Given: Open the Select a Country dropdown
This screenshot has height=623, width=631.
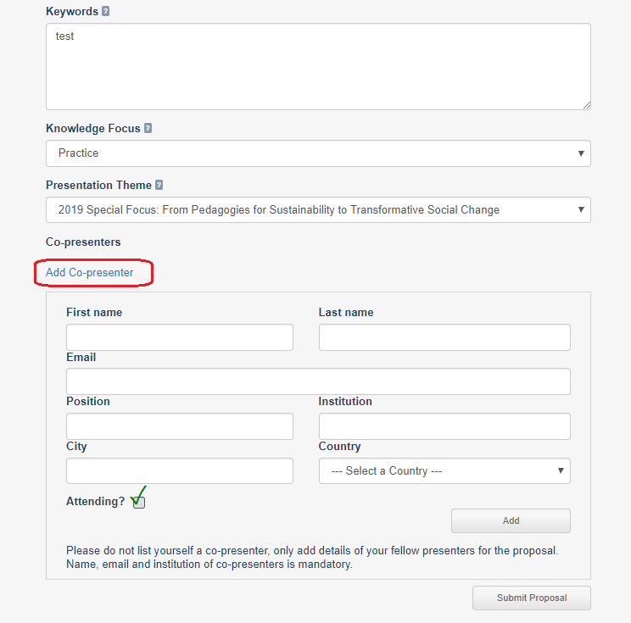Looking at the screenshot, I should coord(444,470).
